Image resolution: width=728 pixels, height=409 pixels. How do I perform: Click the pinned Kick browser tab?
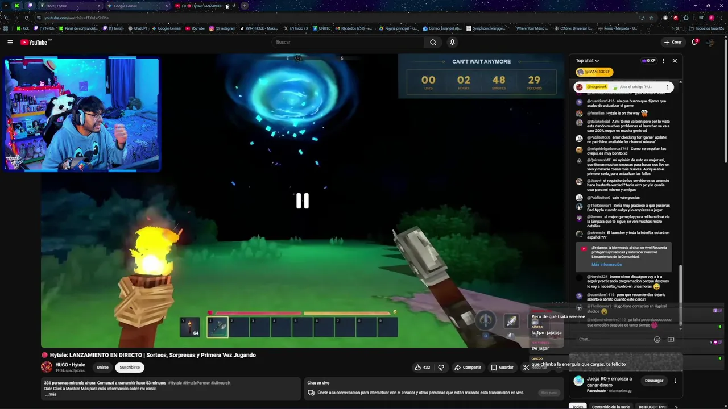[x=16, y=6]
